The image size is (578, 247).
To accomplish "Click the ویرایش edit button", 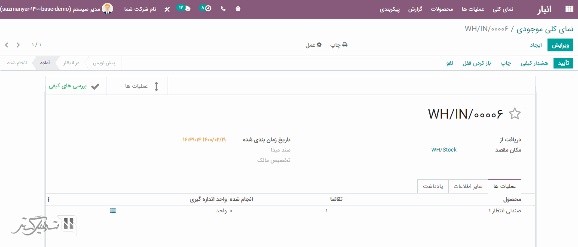I will 560,45.
